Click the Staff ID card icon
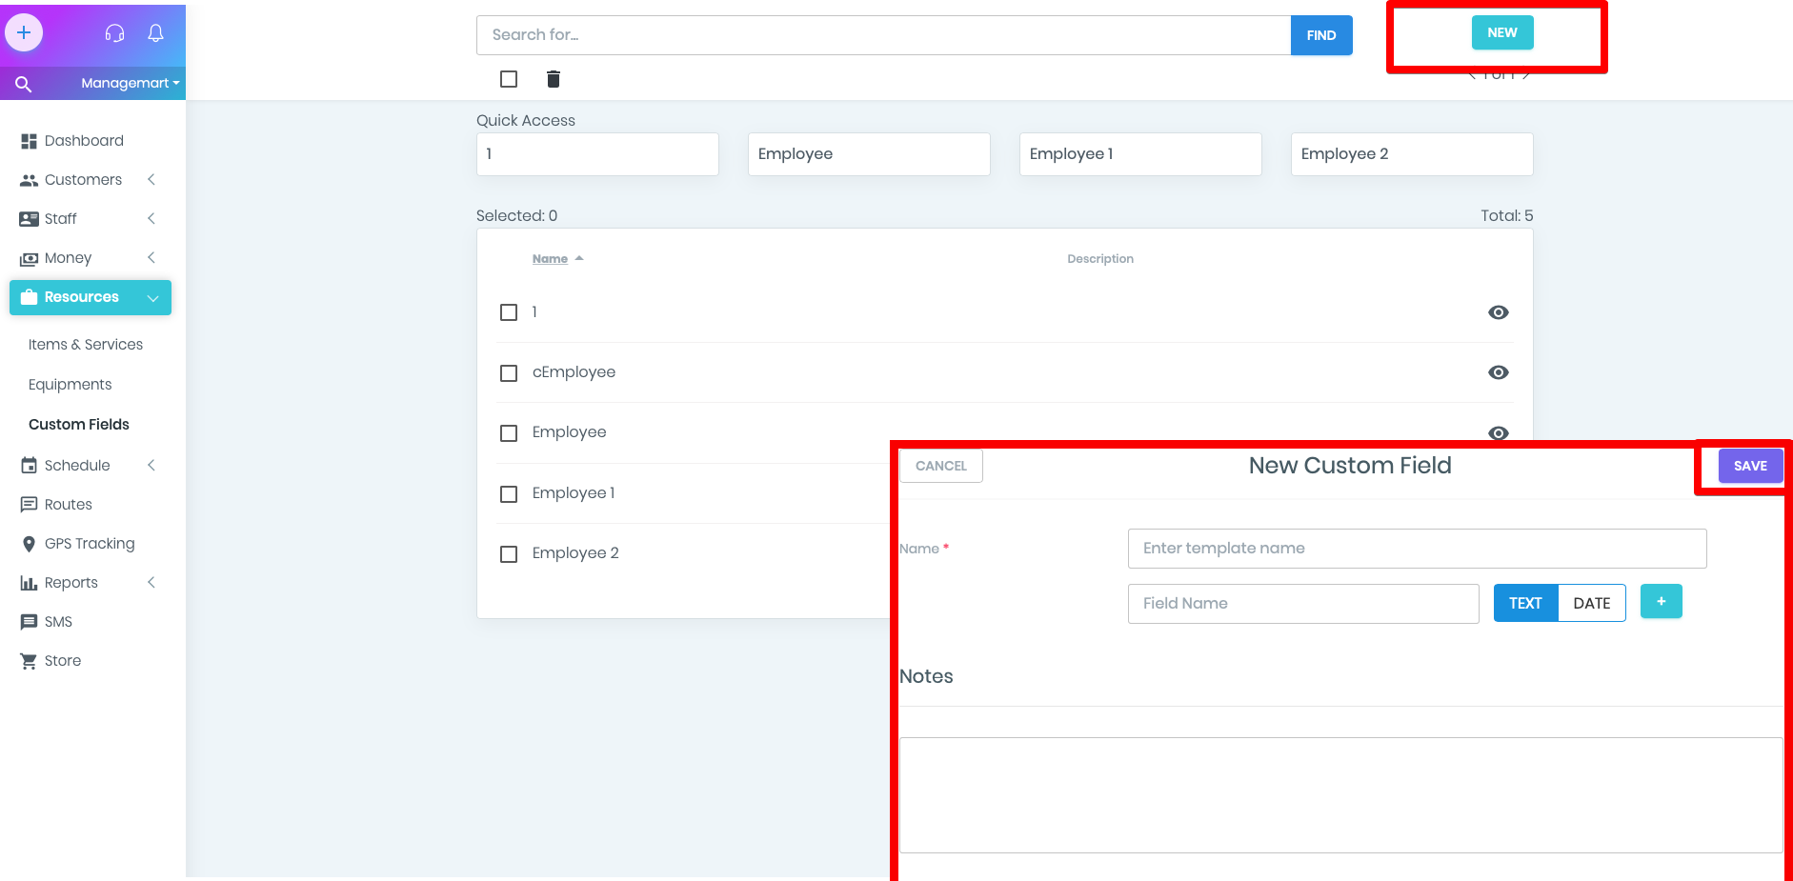Screen dimensions: 1793x881 coord(29,219)
